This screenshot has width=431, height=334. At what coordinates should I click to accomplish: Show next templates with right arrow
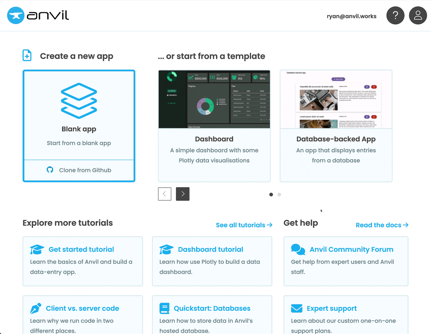tap(183, 194)
